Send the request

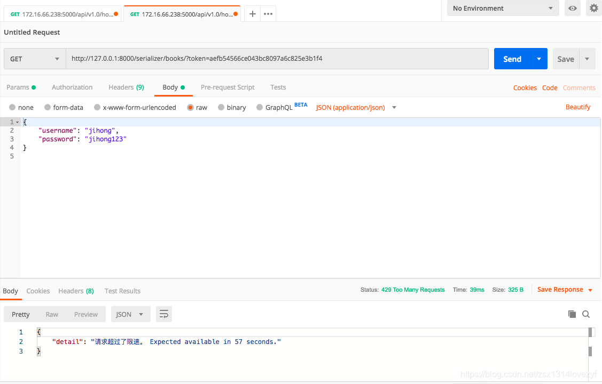click(512, 59)
